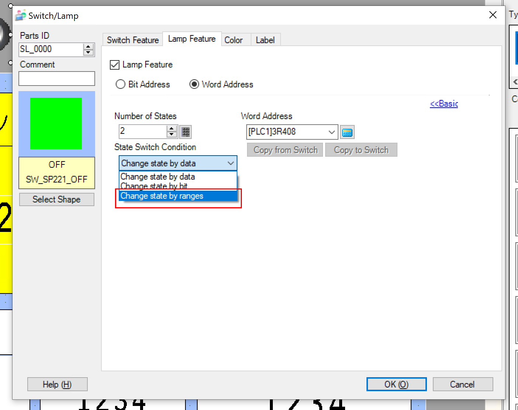518x410 pixels.
Task: Toggle the Lamp Feature checkbox
Action: [x=115, y=65]
